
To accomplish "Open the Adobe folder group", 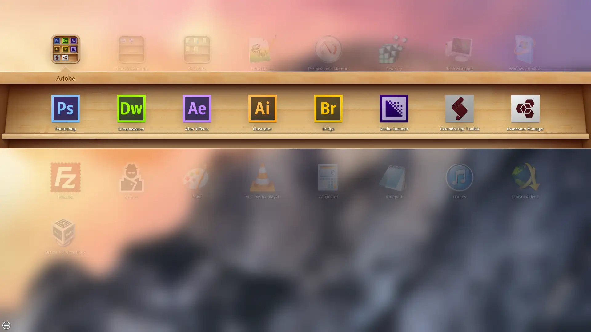I will 66,49.
